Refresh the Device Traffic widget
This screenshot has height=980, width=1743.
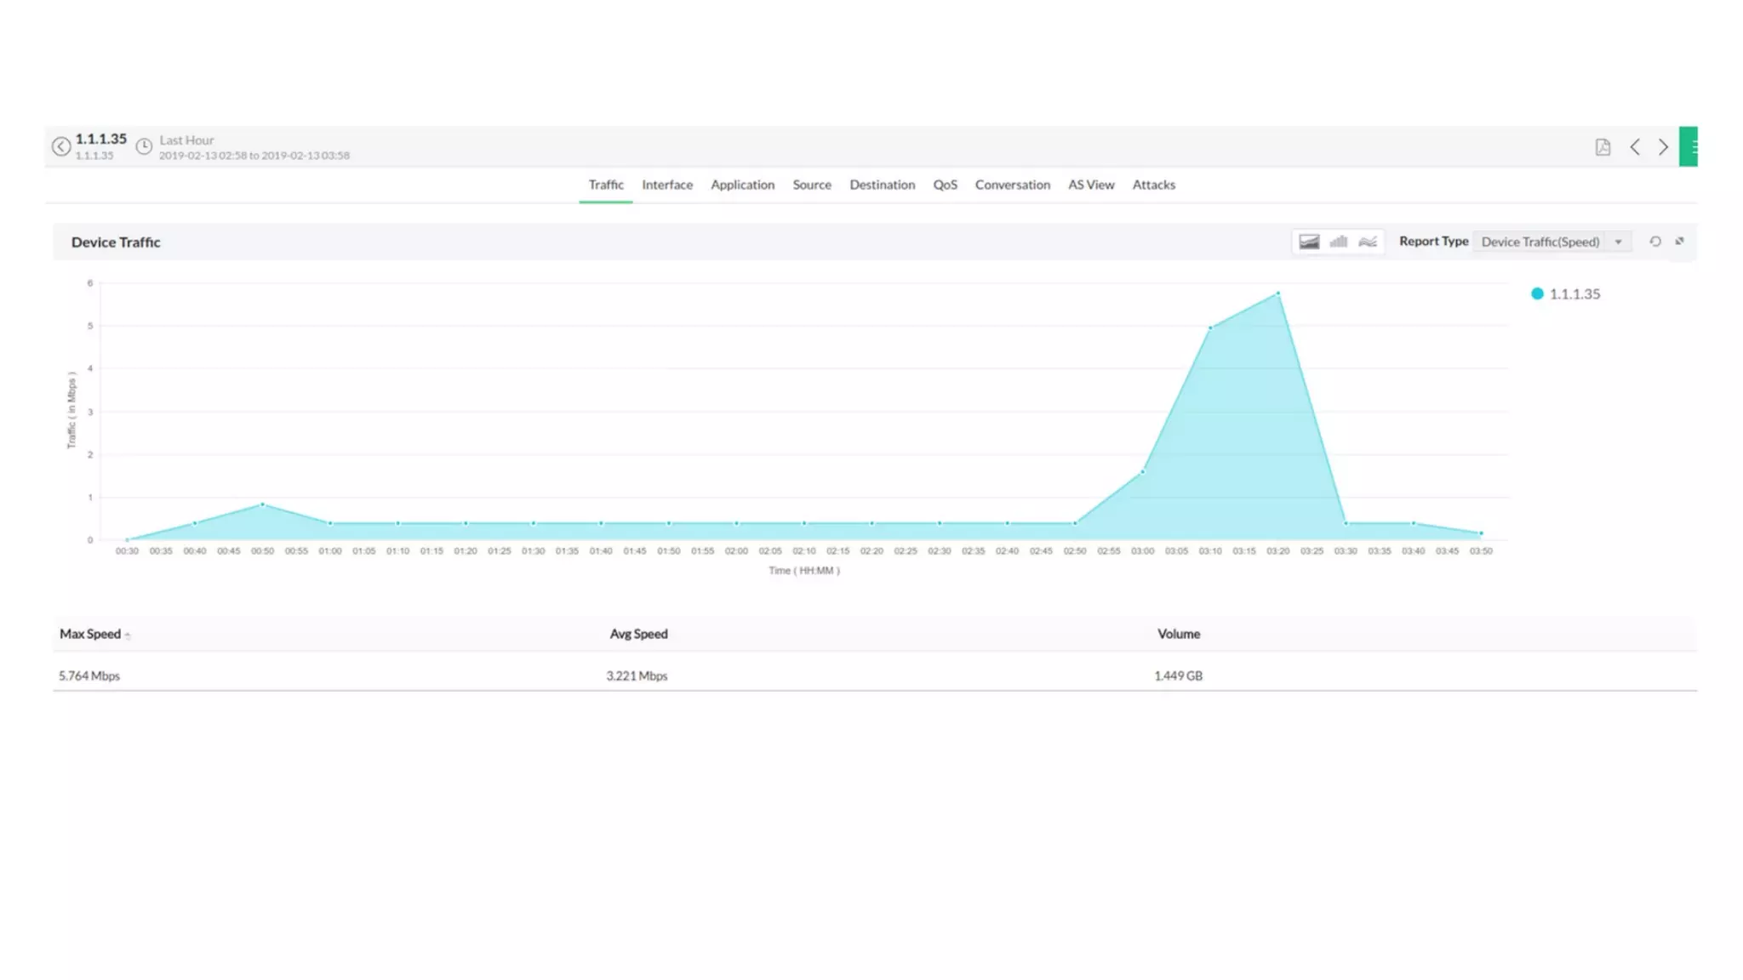(1655, 242)
